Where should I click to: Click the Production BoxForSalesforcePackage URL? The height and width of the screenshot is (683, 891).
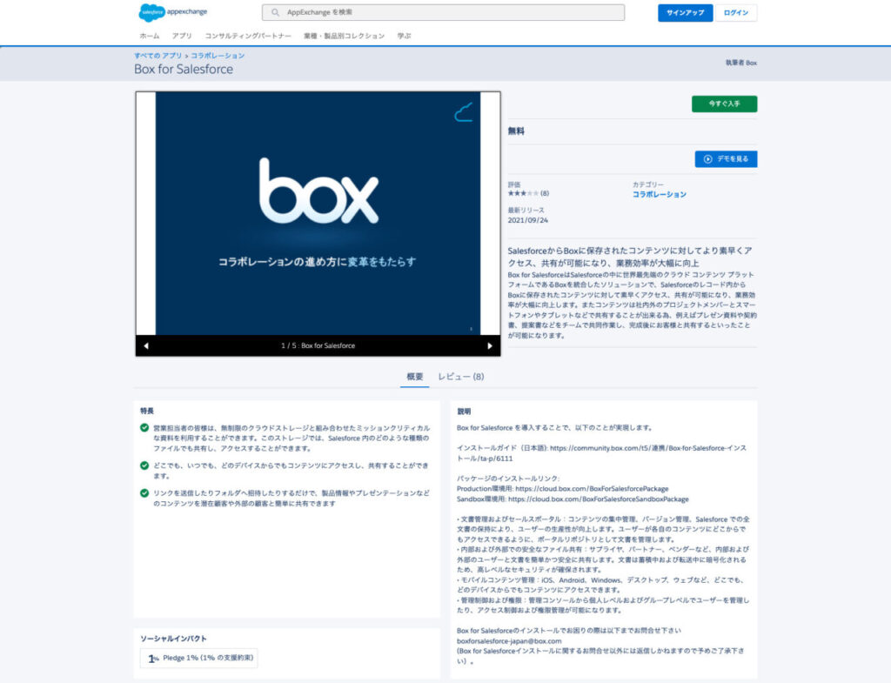(592, 489)
